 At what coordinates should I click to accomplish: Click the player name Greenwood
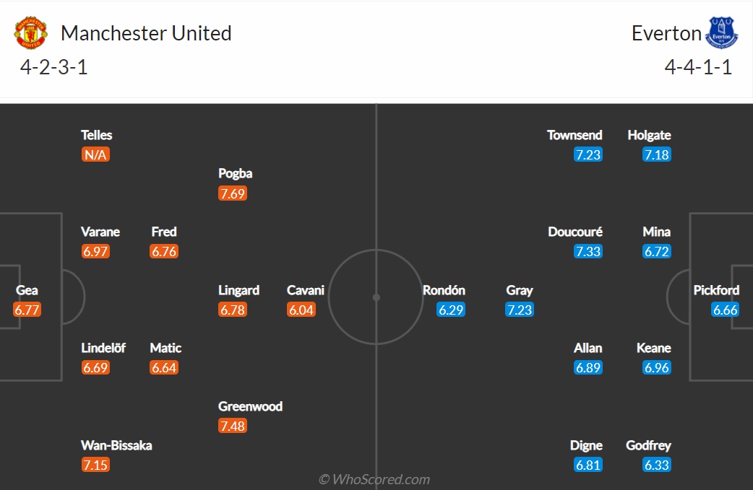click(250, 406)
